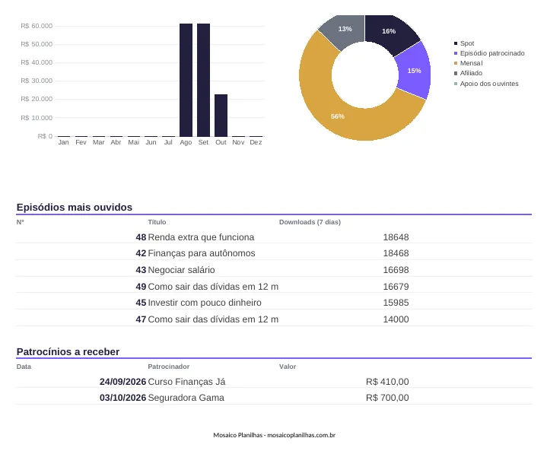Open the mosaicoplanilhas.com.br footer link

click(301, 435)
